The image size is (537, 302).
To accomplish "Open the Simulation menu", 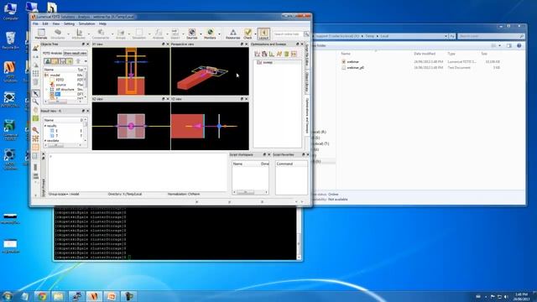I will pos(86,23).
